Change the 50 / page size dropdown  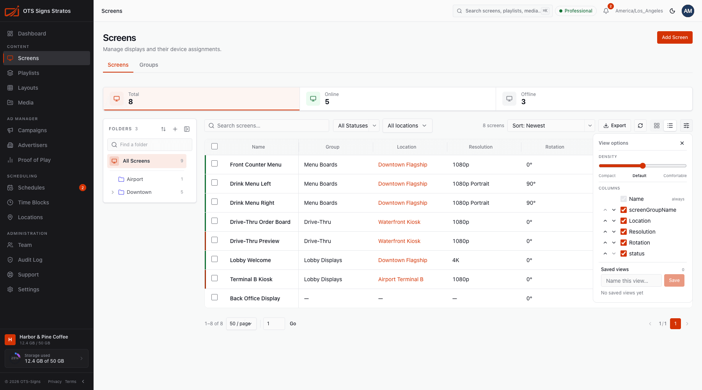(241, 324)
